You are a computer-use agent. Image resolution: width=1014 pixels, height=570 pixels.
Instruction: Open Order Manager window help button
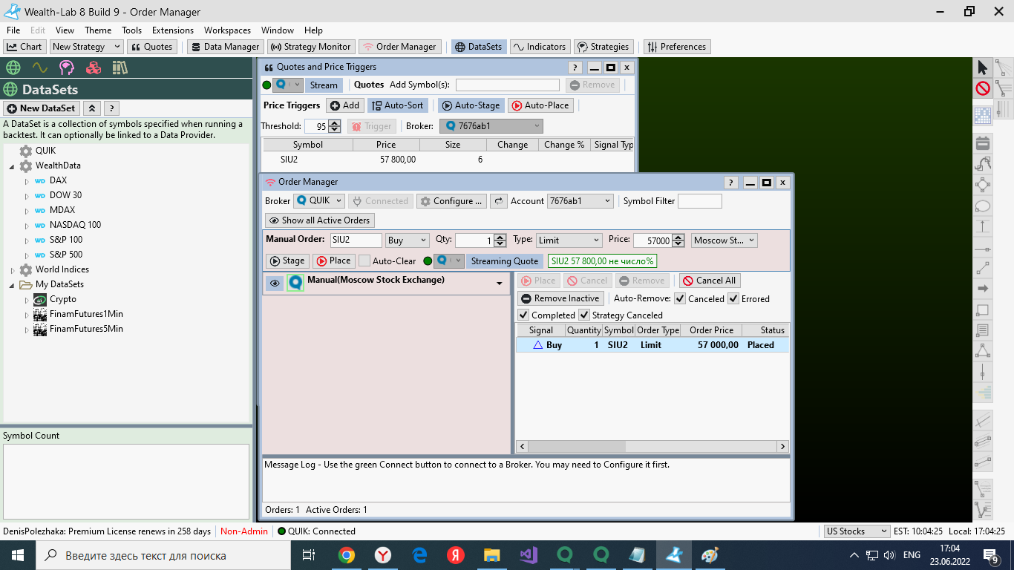point(730,183)
